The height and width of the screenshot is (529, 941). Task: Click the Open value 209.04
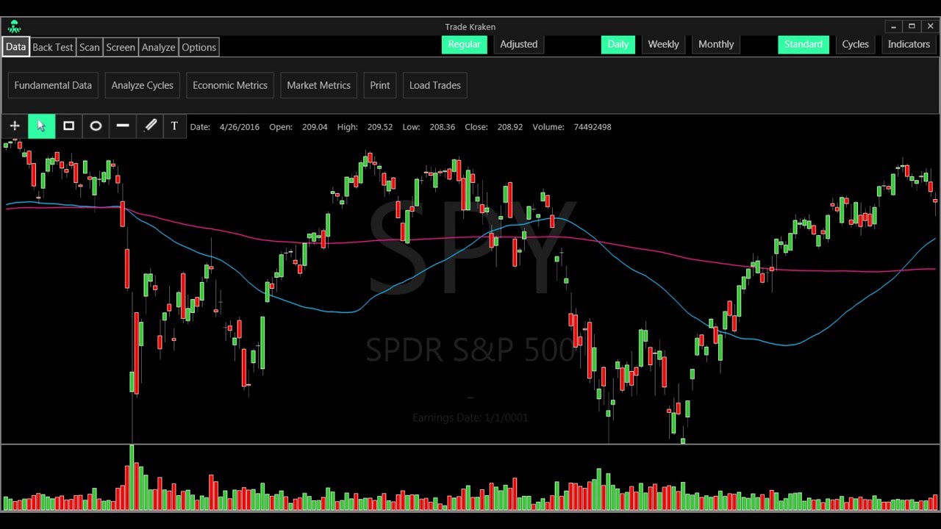point(315,127)
